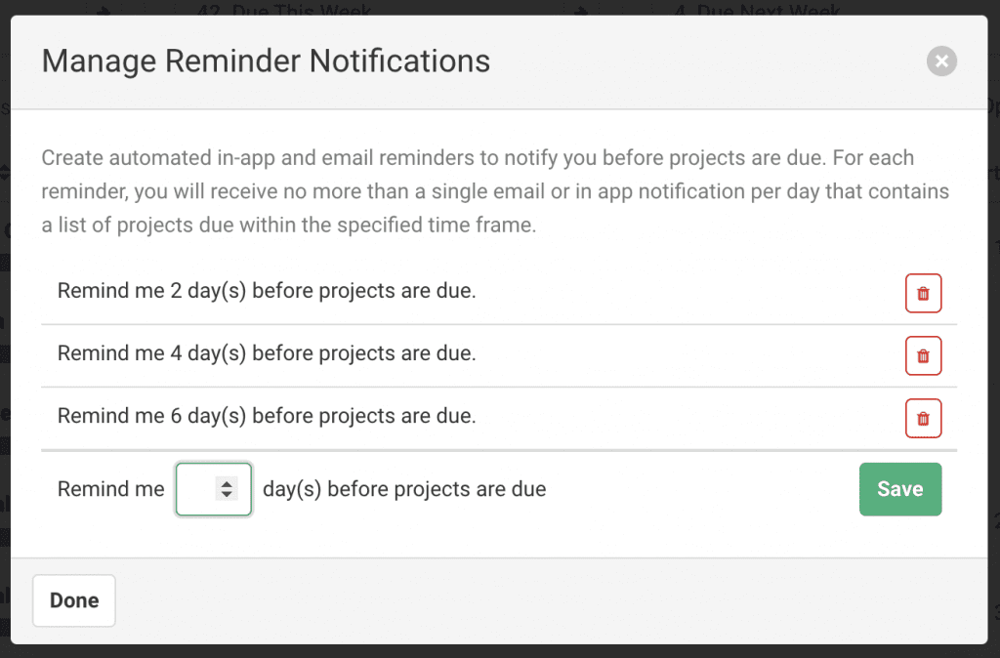
Task: Delete the 6 day(s) reminder
Action: (x=923, y=418)
